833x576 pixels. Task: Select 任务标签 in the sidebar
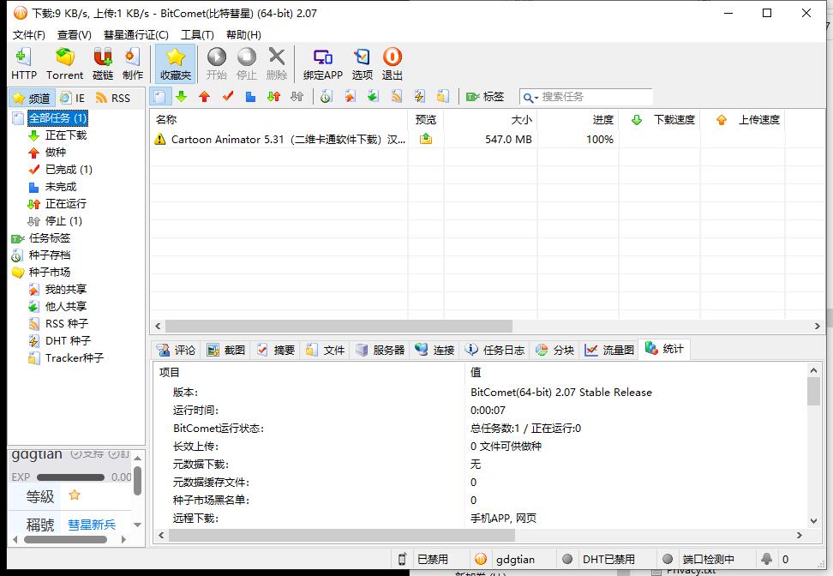tap(50, 238)
